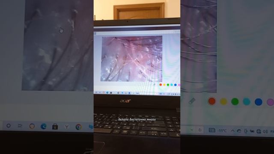Click the USB device icon in right tray
This screenshot has height=154, width=274.
[246, 131]
